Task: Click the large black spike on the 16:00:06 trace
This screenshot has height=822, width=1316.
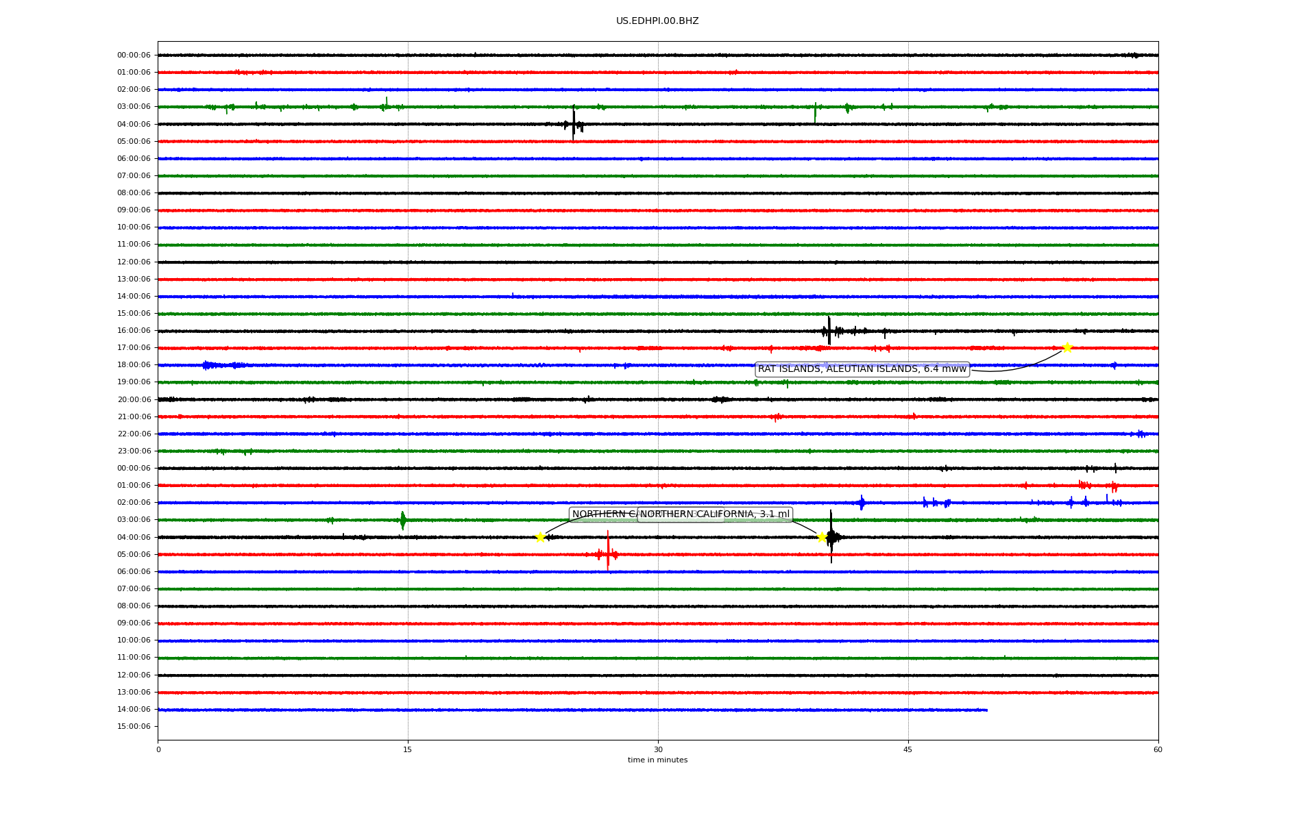Action: click(x=829, y=330)
